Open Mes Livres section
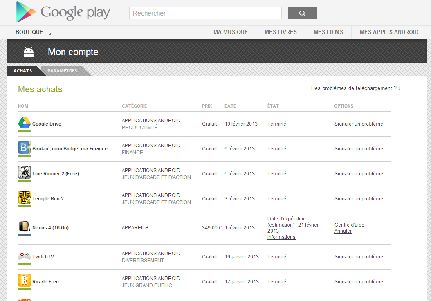The image size is (431, 301). coord(281,32)
